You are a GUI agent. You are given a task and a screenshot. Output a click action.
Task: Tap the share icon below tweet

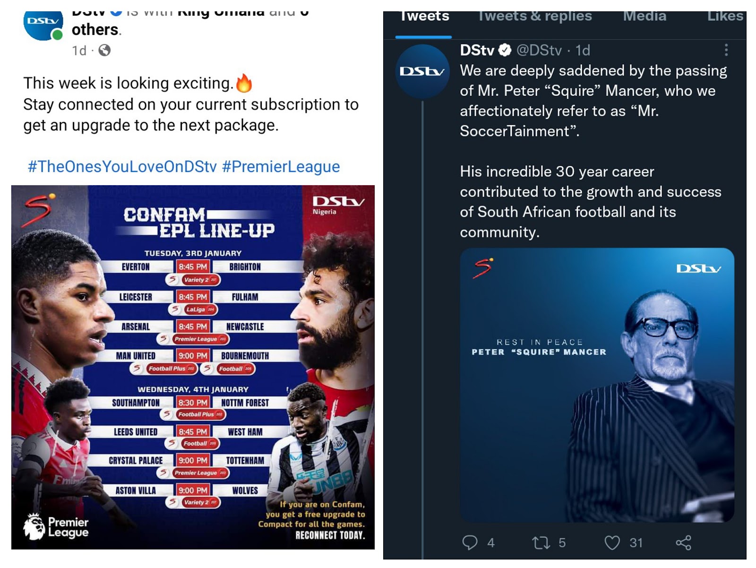tap(683, 542)
